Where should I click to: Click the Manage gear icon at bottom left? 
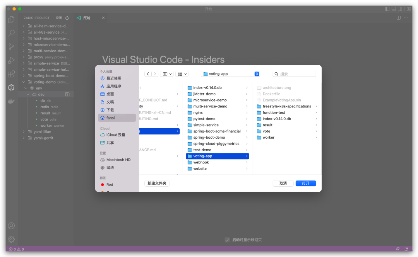point(11,239)
